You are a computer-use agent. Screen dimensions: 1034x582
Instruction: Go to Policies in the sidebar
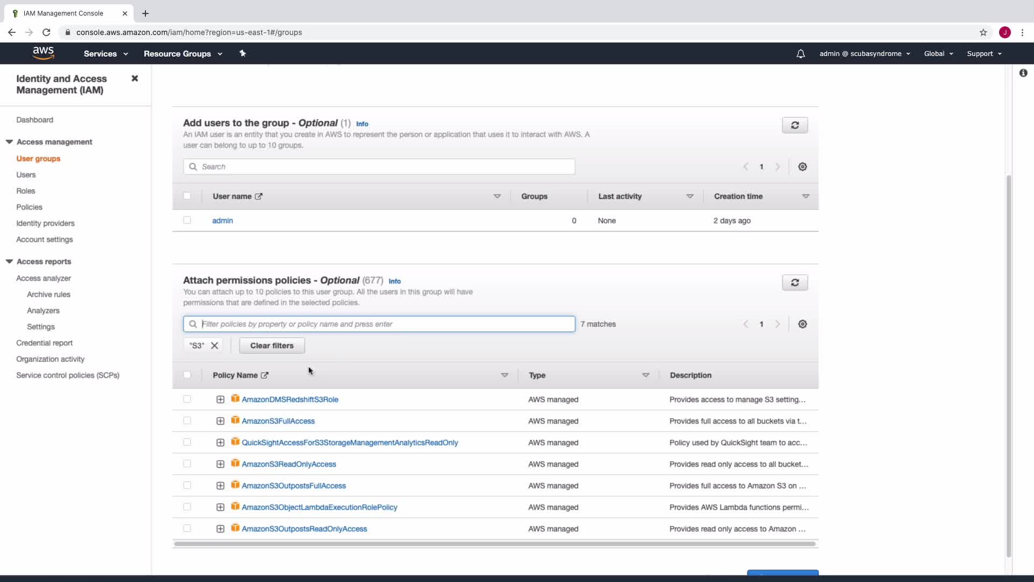pyautogui.click(x=29, y=207)
